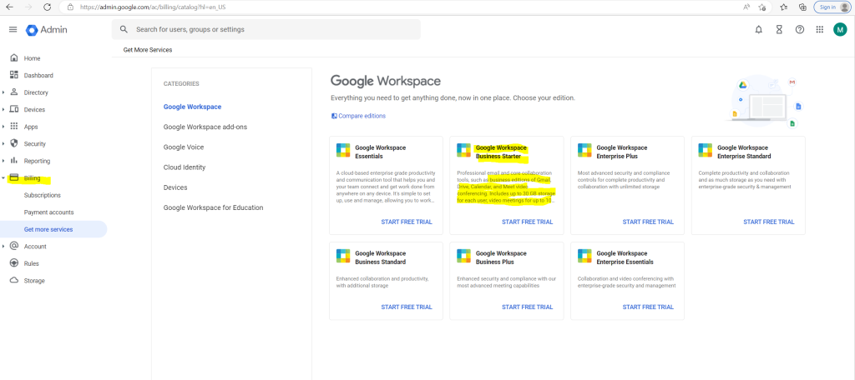Start free trial for Enterprise Plus

click(x=648, y=222)
